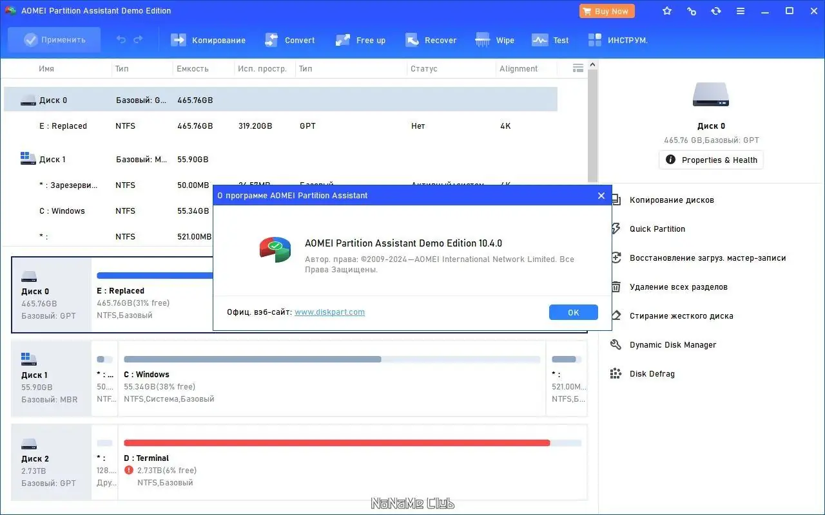The height and width of the screenshot is (515, 825).
Task: Select the Диск 1 block in the disk map
Action: tap(52, 379)
